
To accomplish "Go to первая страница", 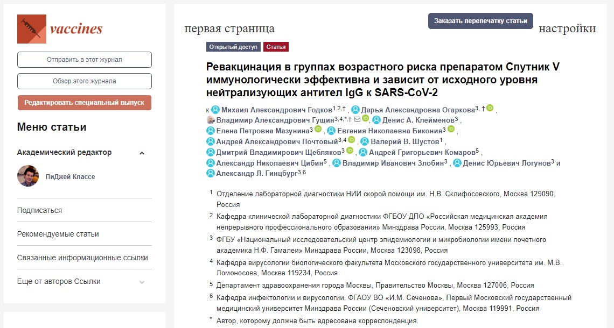I will pyautogui.click(x=229, y=28).
